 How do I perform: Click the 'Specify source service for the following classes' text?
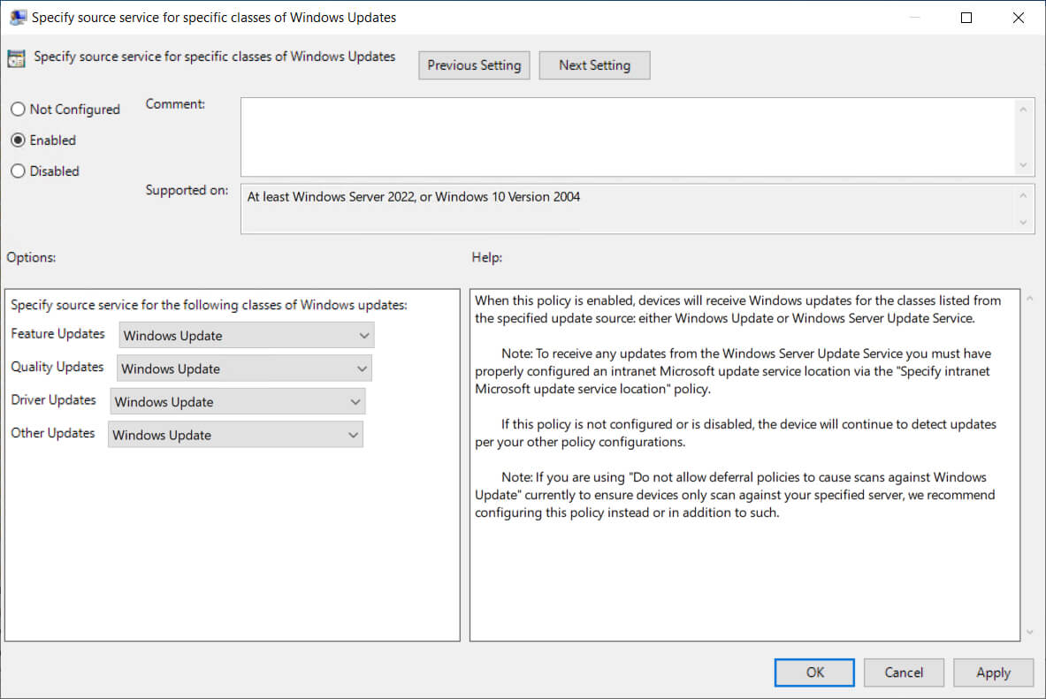[209, 305]
